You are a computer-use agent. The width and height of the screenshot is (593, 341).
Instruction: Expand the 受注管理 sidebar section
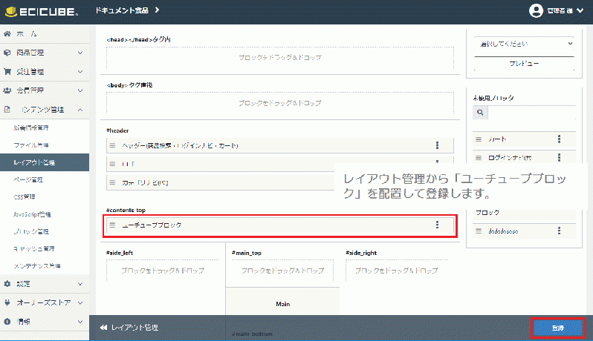click(44, 72)
